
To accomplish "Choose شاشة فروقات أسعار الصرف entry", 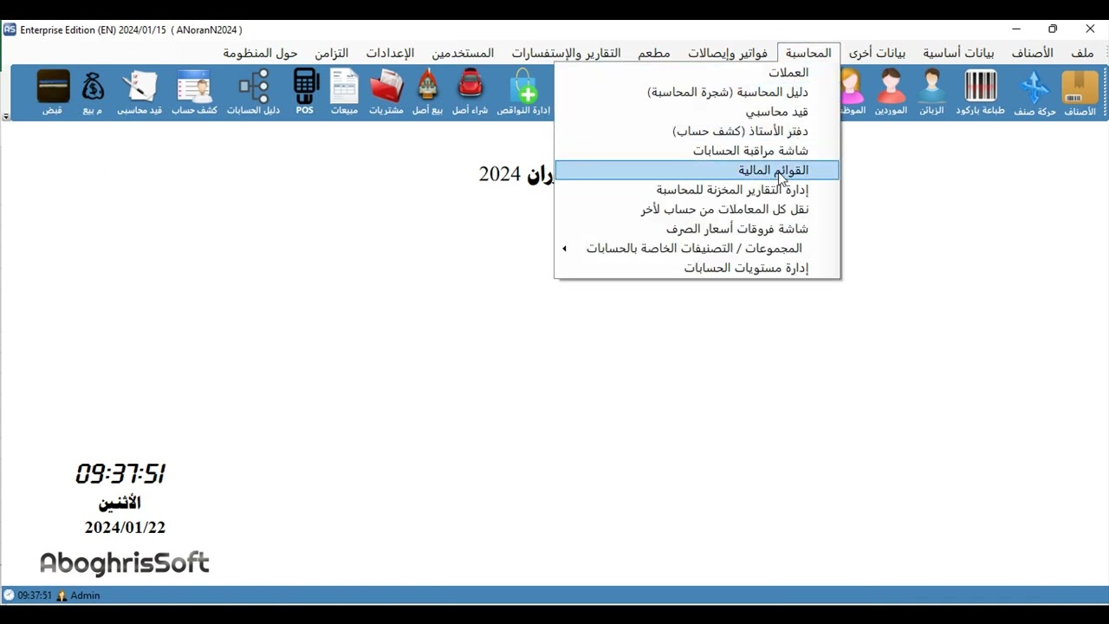I will coord(697,229).
